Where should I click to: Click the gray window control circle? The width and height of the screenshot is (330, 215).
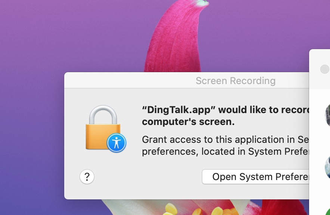325,69
